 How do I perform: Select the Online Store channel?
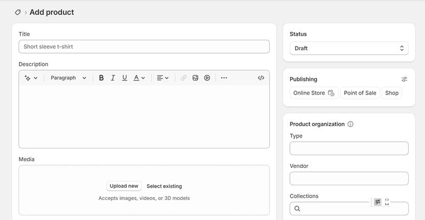coord(314,93)
